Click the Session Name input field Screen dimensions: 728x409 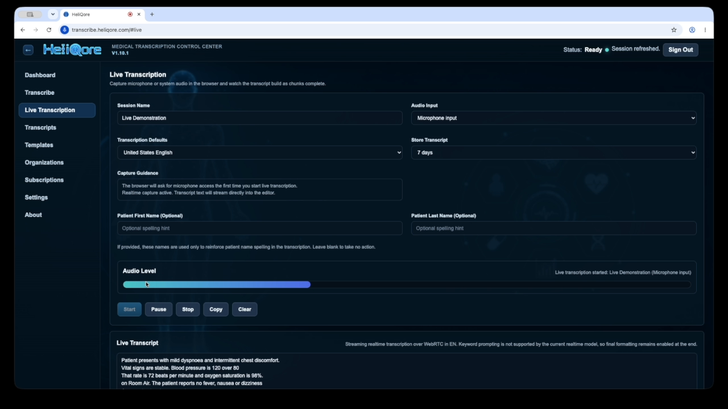point(260,118)
